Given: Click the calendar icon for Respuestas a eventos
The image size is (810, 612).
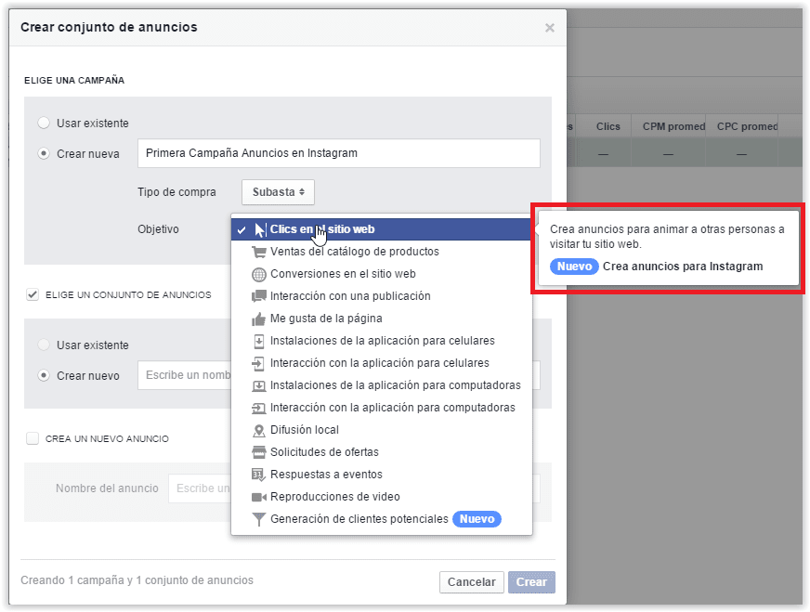Looking at the screenshot, I should point(259,475).
